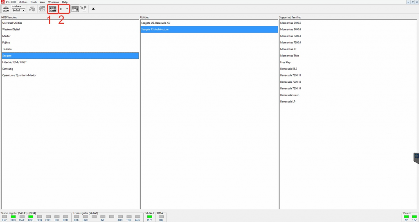419x222 pixels.
Task: Open the Interface SATA1 dropdown
Action: [x=18, y=10]
